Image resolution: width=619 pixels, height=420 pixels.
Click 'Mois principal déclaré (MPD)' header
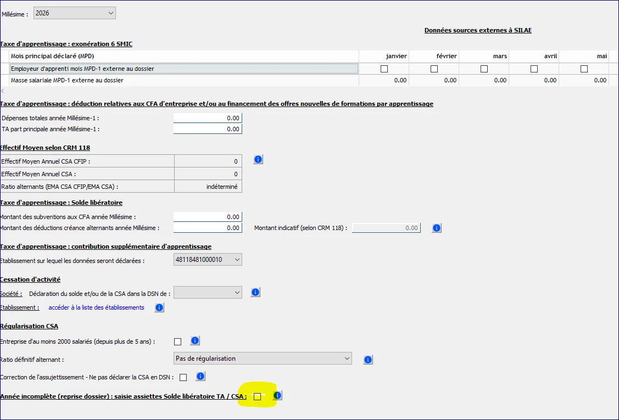pos(184,56)
